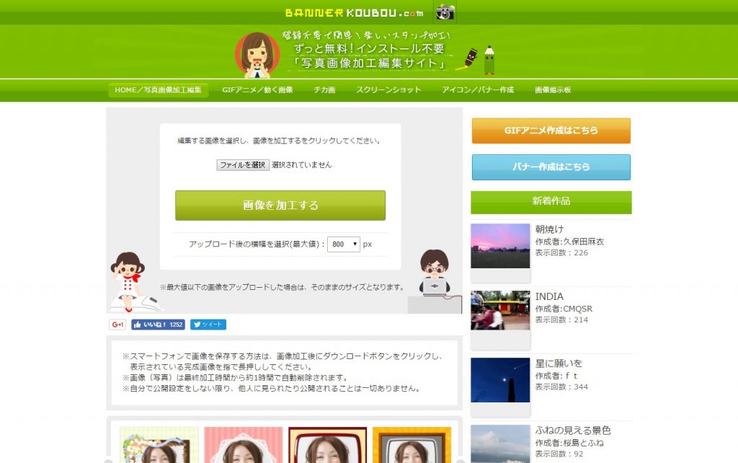Click the Banner Koubou logo
The width and height of the screenshot is (738, 463).
(355, 13)
